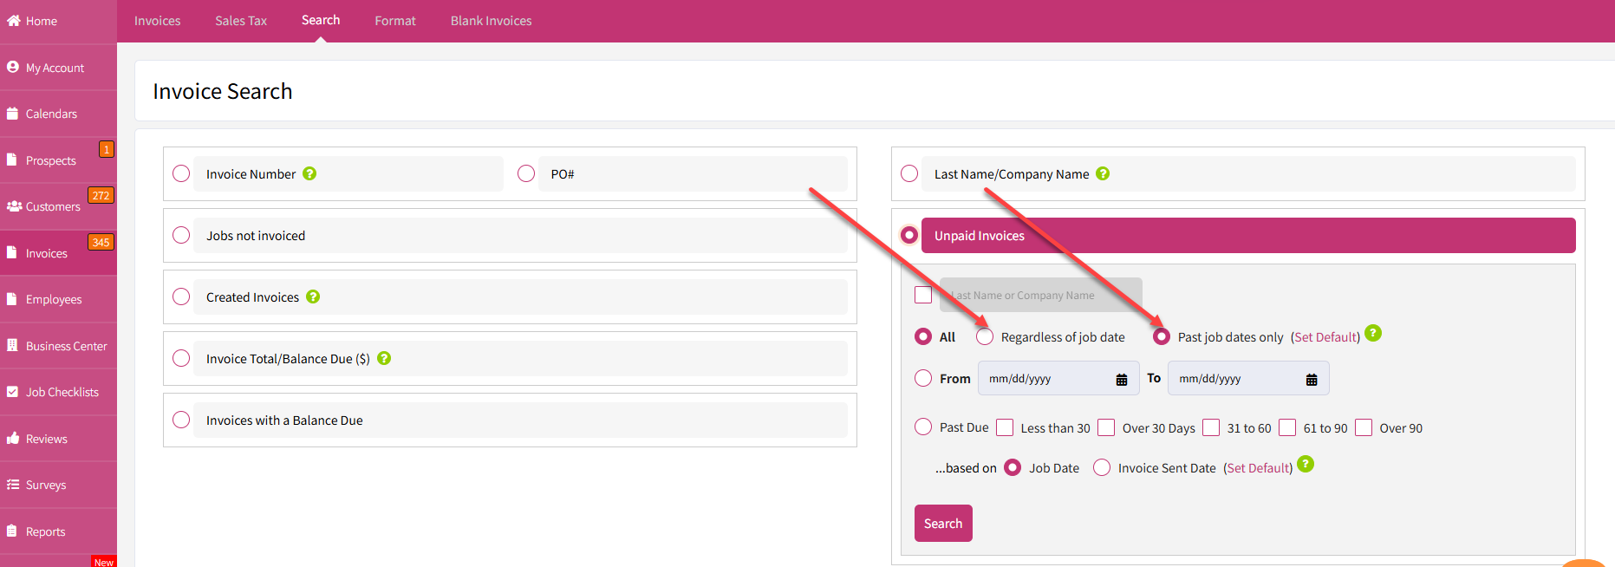
Task: Select based on Job Date radio
Action: (1013, 467)
